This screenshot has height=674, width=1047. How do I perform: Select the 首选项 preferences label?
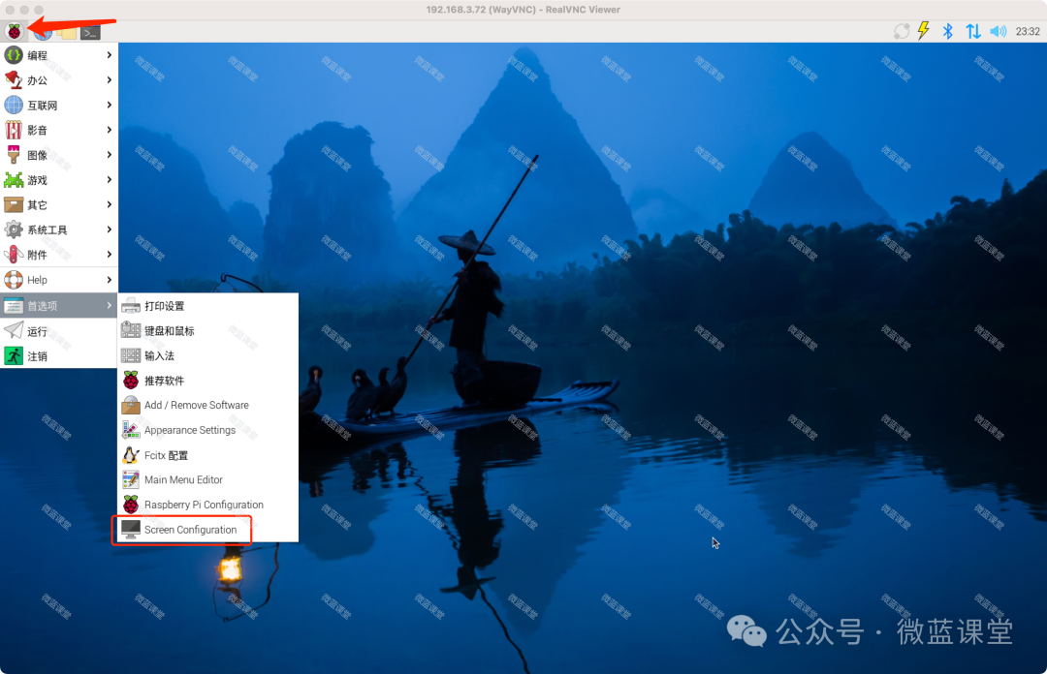[42, 306]
